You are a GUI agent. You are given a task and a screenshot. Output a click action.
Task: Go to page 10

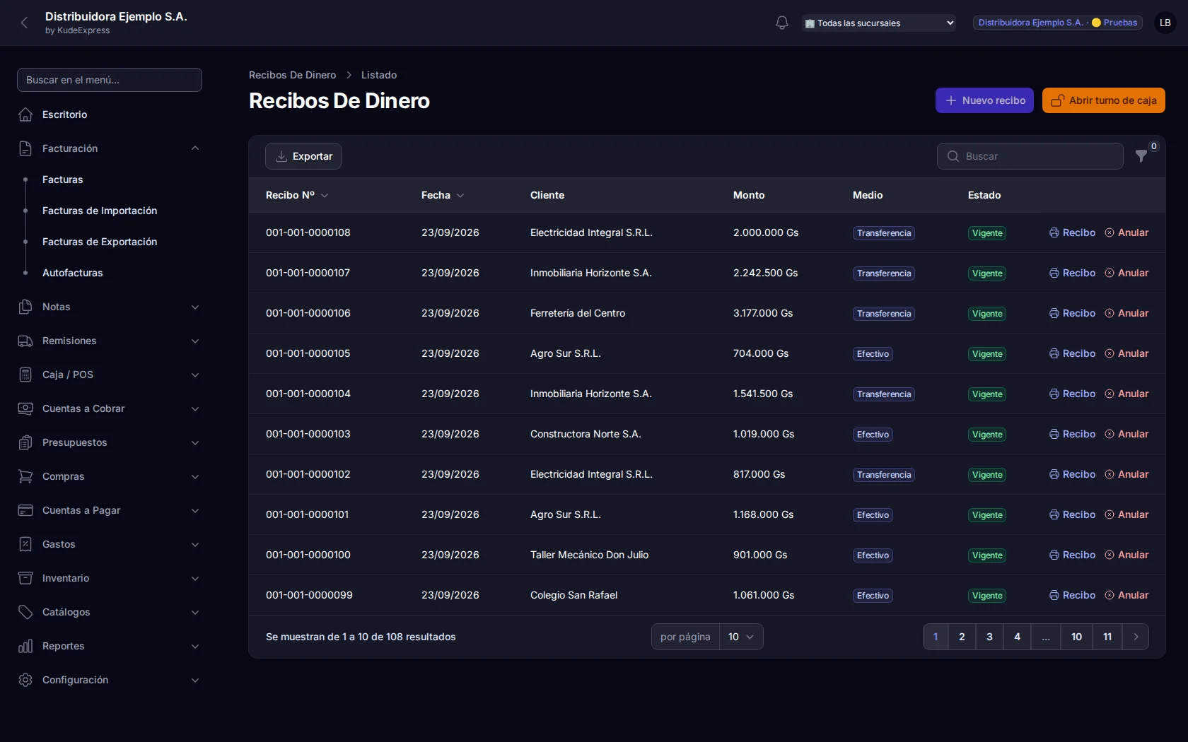pos(1076,637)
